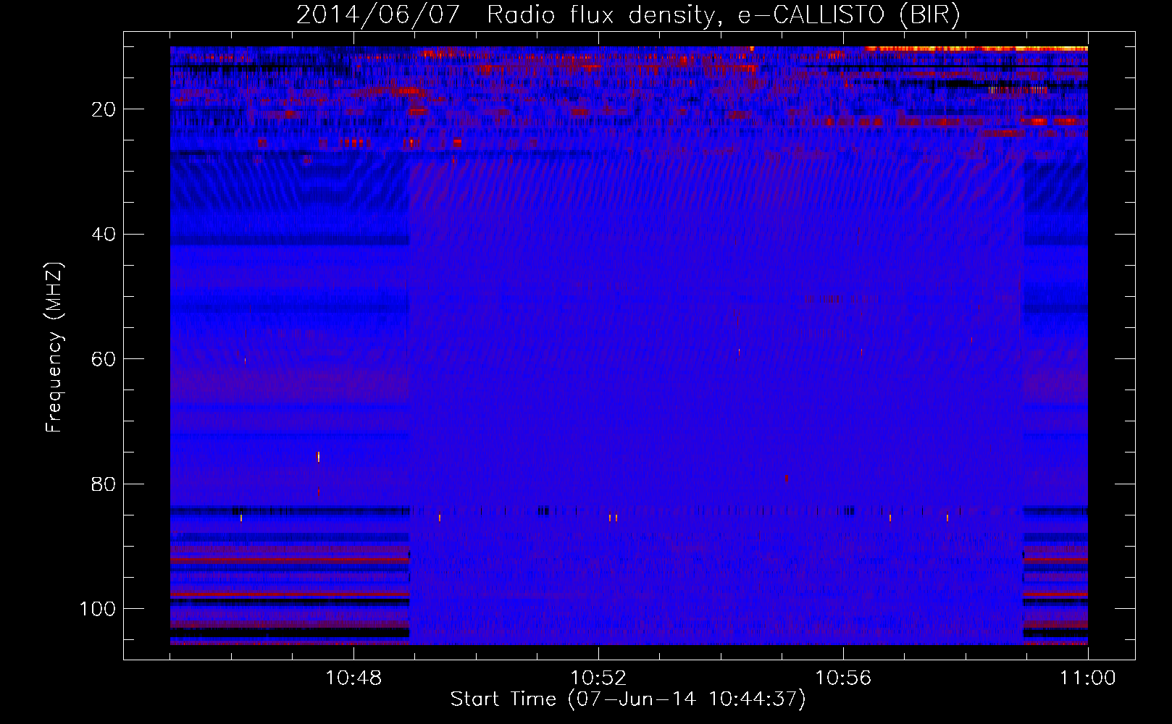The height and width of the screenshot is (724, 1172).
Task: Click the 10:56 time tick label
Action: (843, 678)
